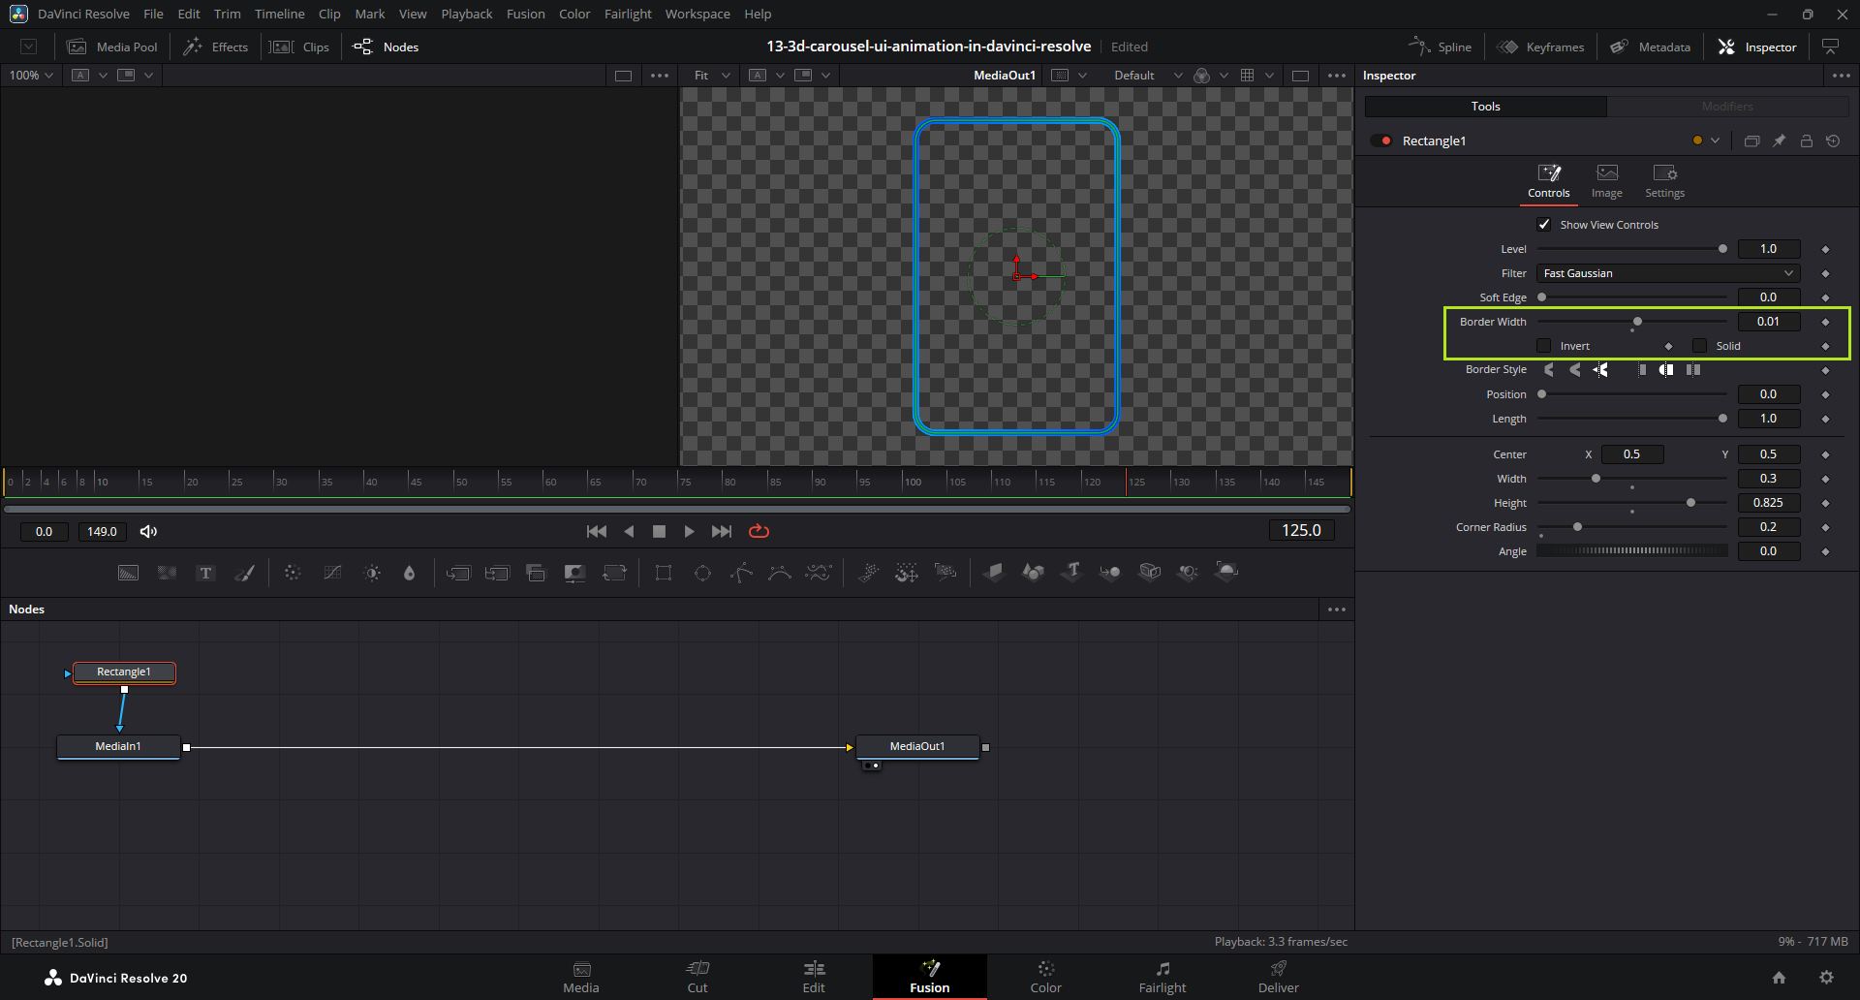Add a Background node from the toolbar
The image size is (1860, 1000).
click(x=128, y=573)
